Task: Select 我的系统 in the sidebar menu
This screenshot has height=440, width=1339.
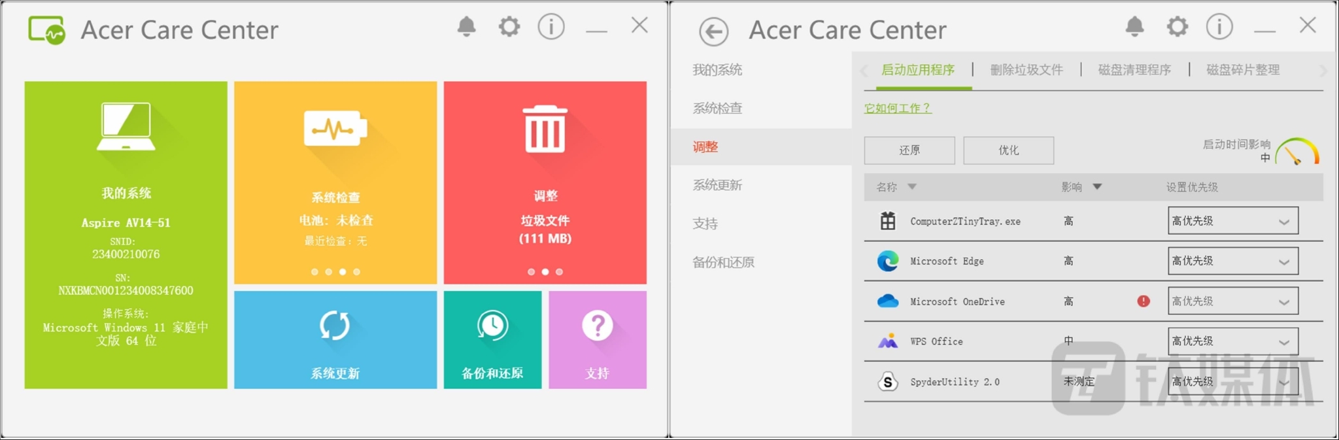Action: coord(717,70)
